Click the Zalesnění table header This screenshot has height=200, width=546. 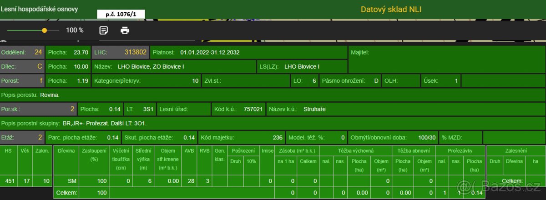[x=516, y=150]
